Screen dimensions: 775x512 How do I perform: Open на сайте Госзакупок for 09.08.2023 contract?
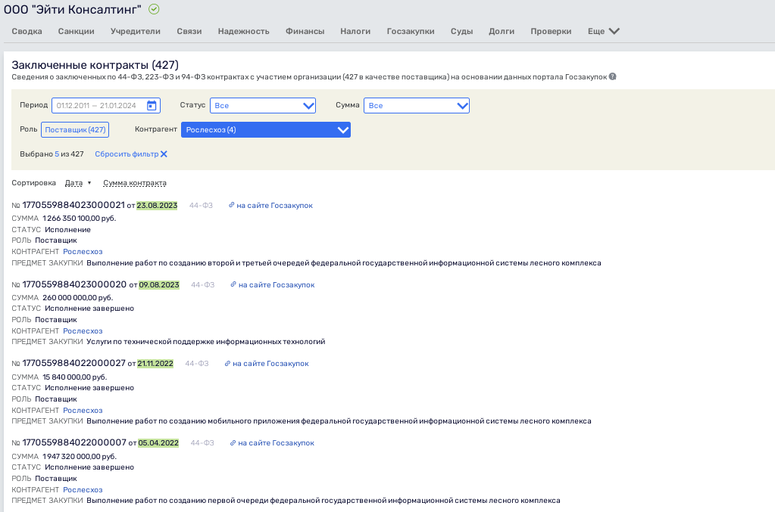click(277, 284)
